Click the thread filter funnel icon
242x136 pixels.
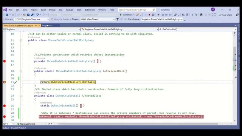point(118,19)
